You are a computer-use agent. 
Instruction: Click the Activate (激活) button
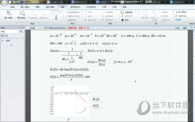click(x=186, y=28)
